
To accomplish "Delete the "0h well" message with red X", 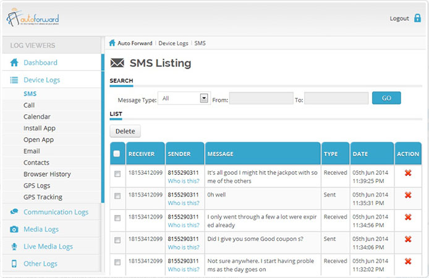I will pyautogui.click(x=408, y=195).
